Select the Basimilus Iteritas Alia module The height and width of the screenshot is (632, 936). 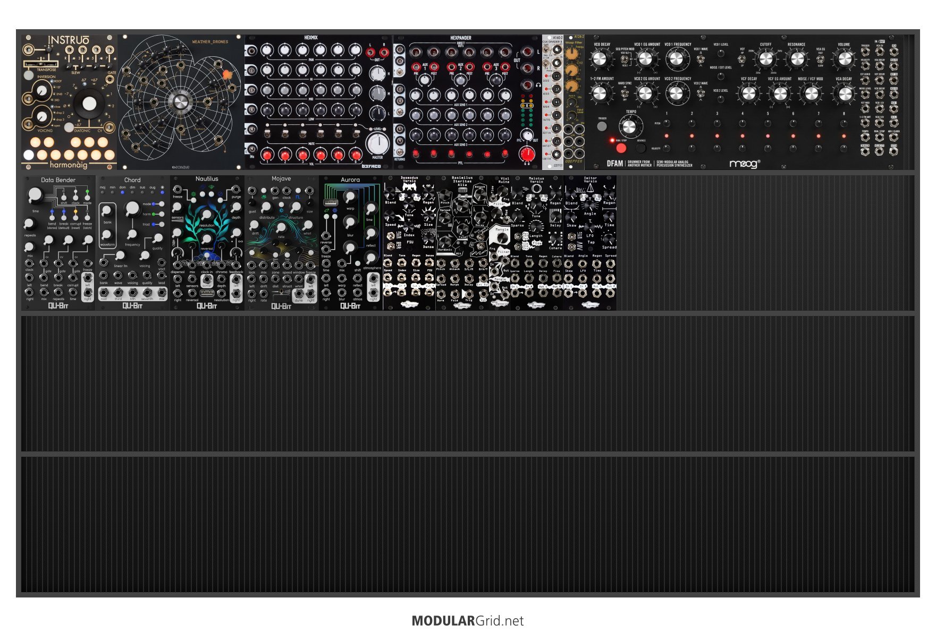point(462,243)
